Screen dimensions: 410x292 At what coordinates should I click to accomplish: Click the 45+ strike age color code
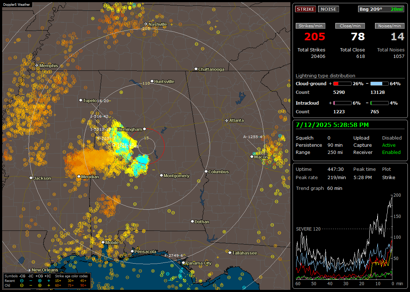[83, 281]
